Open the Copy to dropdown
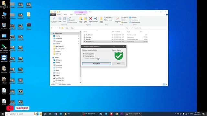Image resolution: width=207 pixels, height=116 pixels. point(85,20)
